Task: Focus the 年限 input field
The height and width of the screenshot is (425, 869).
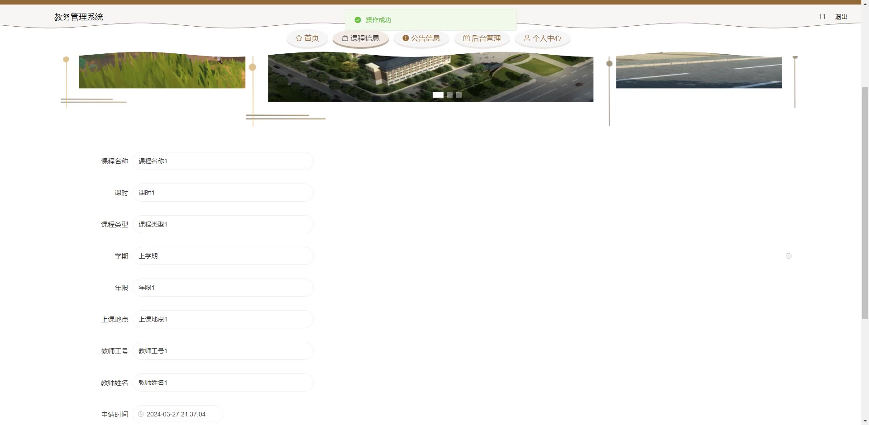Action: tap(223, 288)
